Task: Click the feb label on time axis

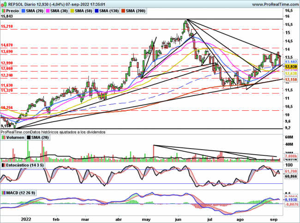Action: coord(56,219)
